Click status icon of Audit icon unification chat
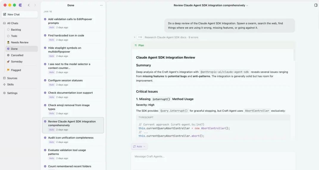Viewport: 319px width, 170px height. (x=45, y=138)
